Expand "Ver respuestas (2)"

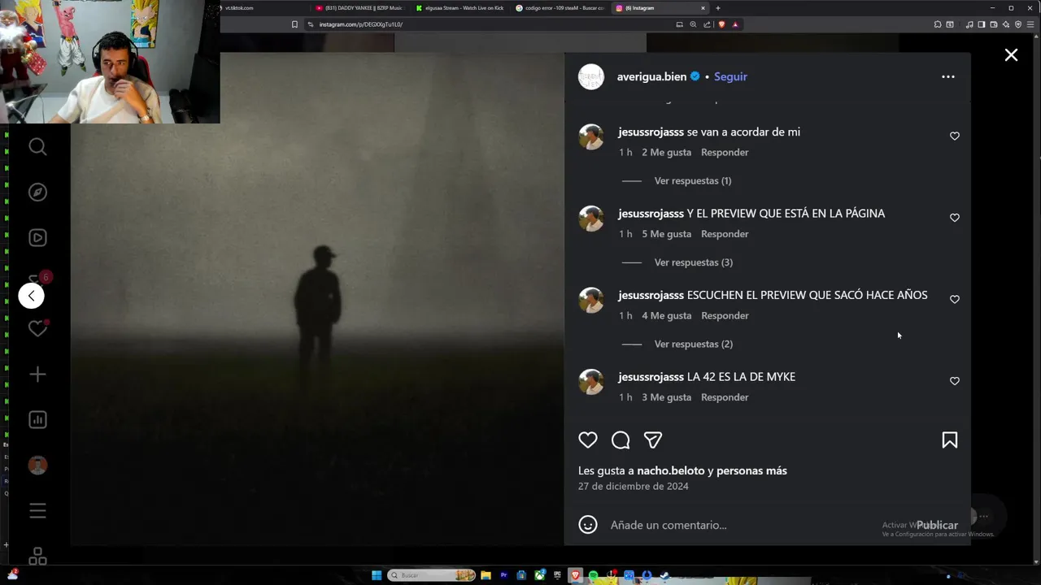694,344
